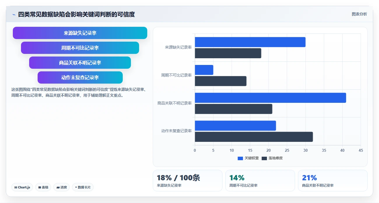Click the 18% / 100条 data card
Image resolution: width=379 pixels, height=203 pixels.
187,181
